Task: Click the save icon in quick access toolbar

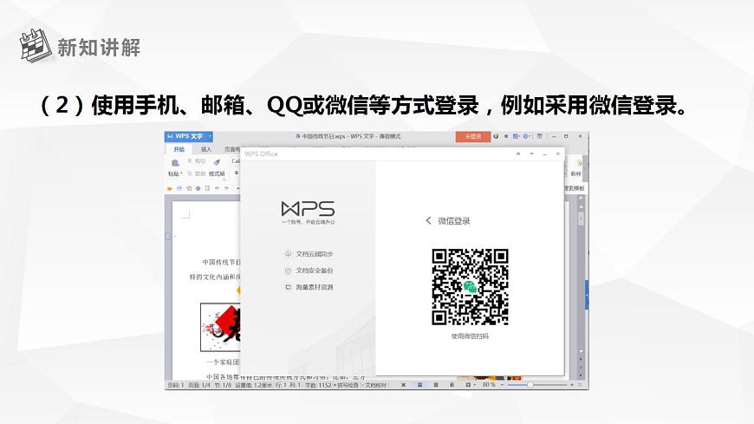Action: point(179,189)
